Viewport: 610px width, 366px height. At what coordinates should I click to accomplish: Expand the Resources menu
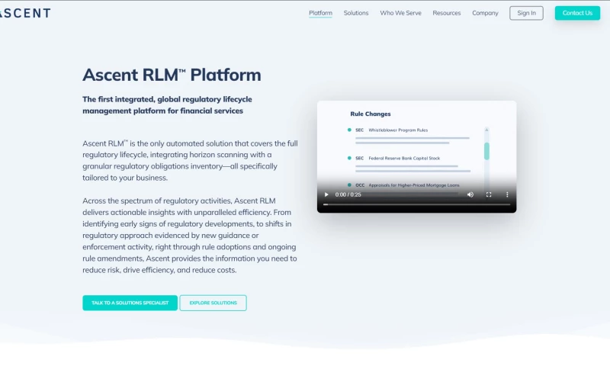coord(447,13)
